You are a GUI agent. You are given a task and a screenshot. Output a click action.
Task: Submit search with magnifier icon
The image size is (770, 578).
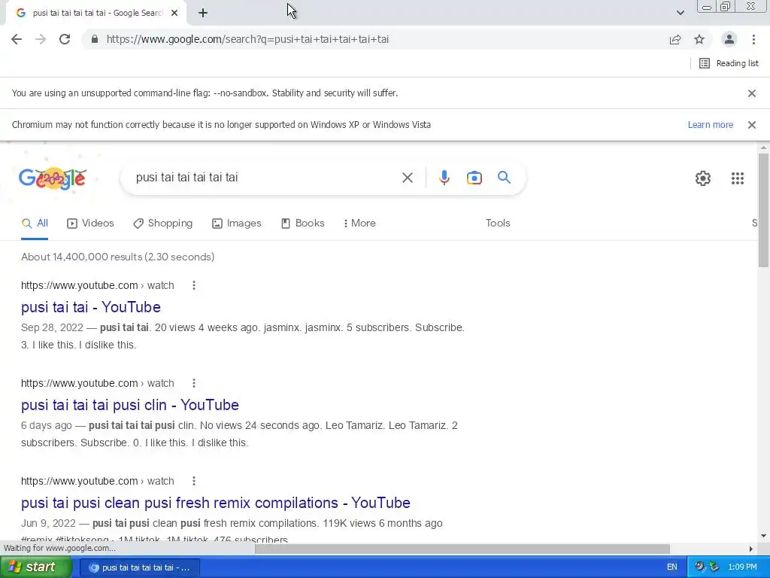point(504,178)
